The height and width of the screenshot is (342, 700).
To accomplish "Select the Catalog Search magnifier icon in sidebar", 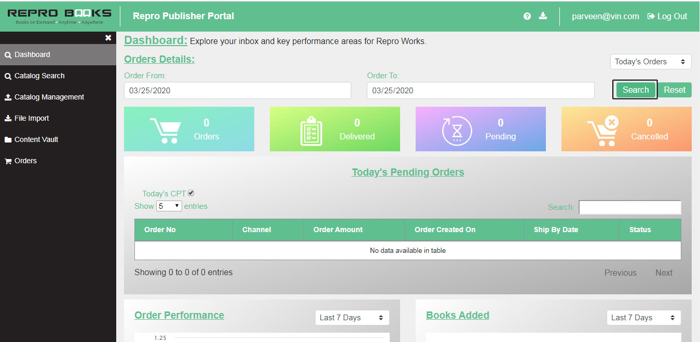I will click(x=7, y=76).
